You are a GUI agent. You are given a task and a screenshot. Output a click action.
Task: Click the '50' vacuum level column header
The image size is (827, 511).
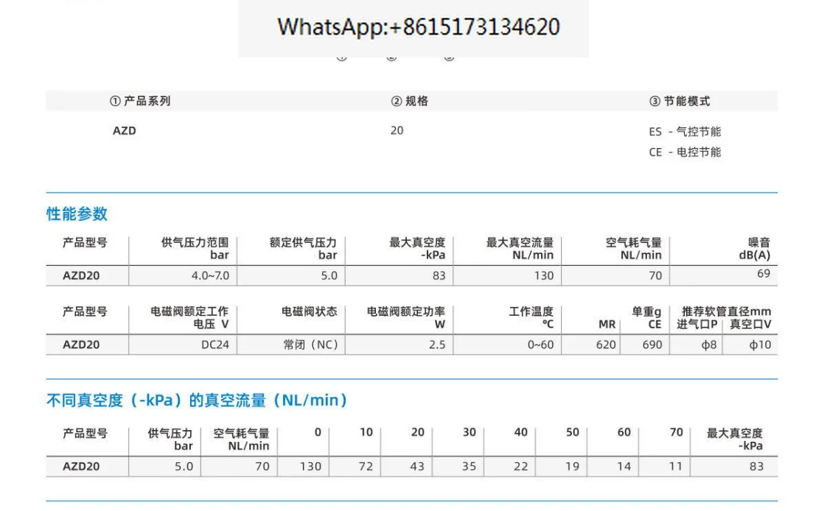point(572,432)
